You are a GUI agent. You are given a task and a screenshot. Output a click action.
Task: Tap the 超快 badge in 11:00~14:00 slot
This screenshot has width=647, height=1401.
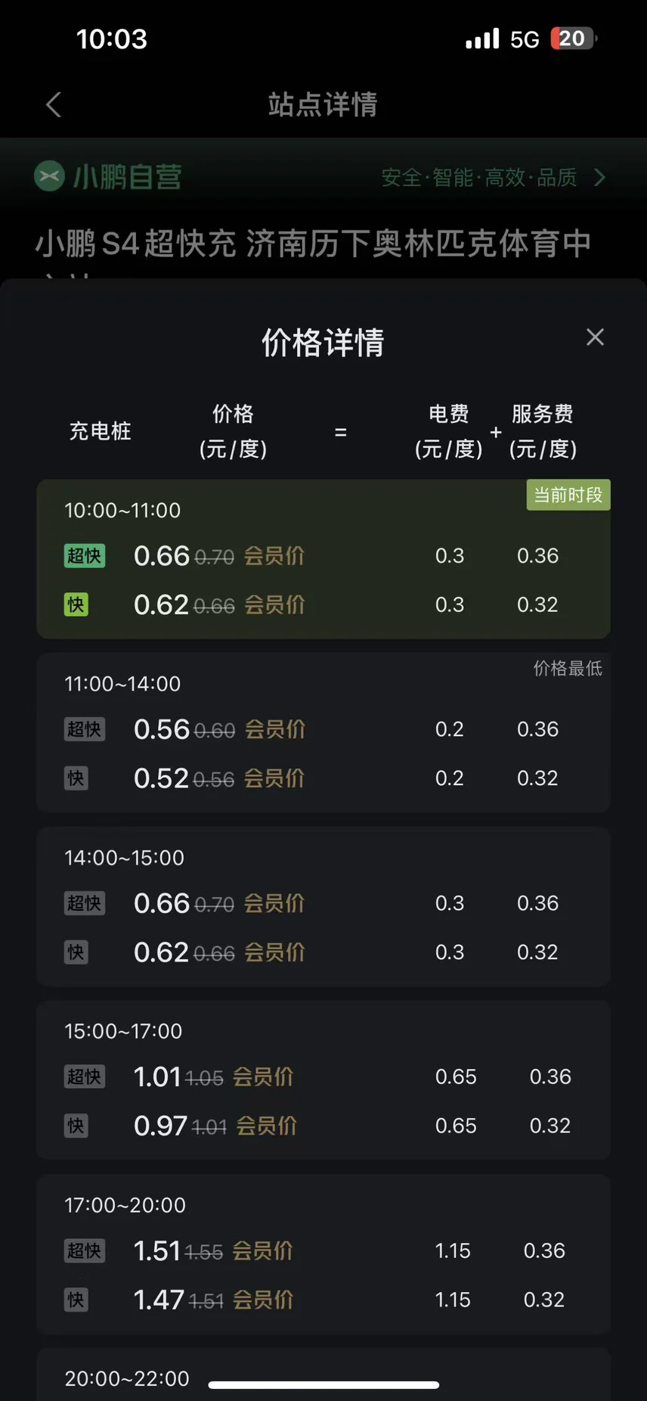84,729
